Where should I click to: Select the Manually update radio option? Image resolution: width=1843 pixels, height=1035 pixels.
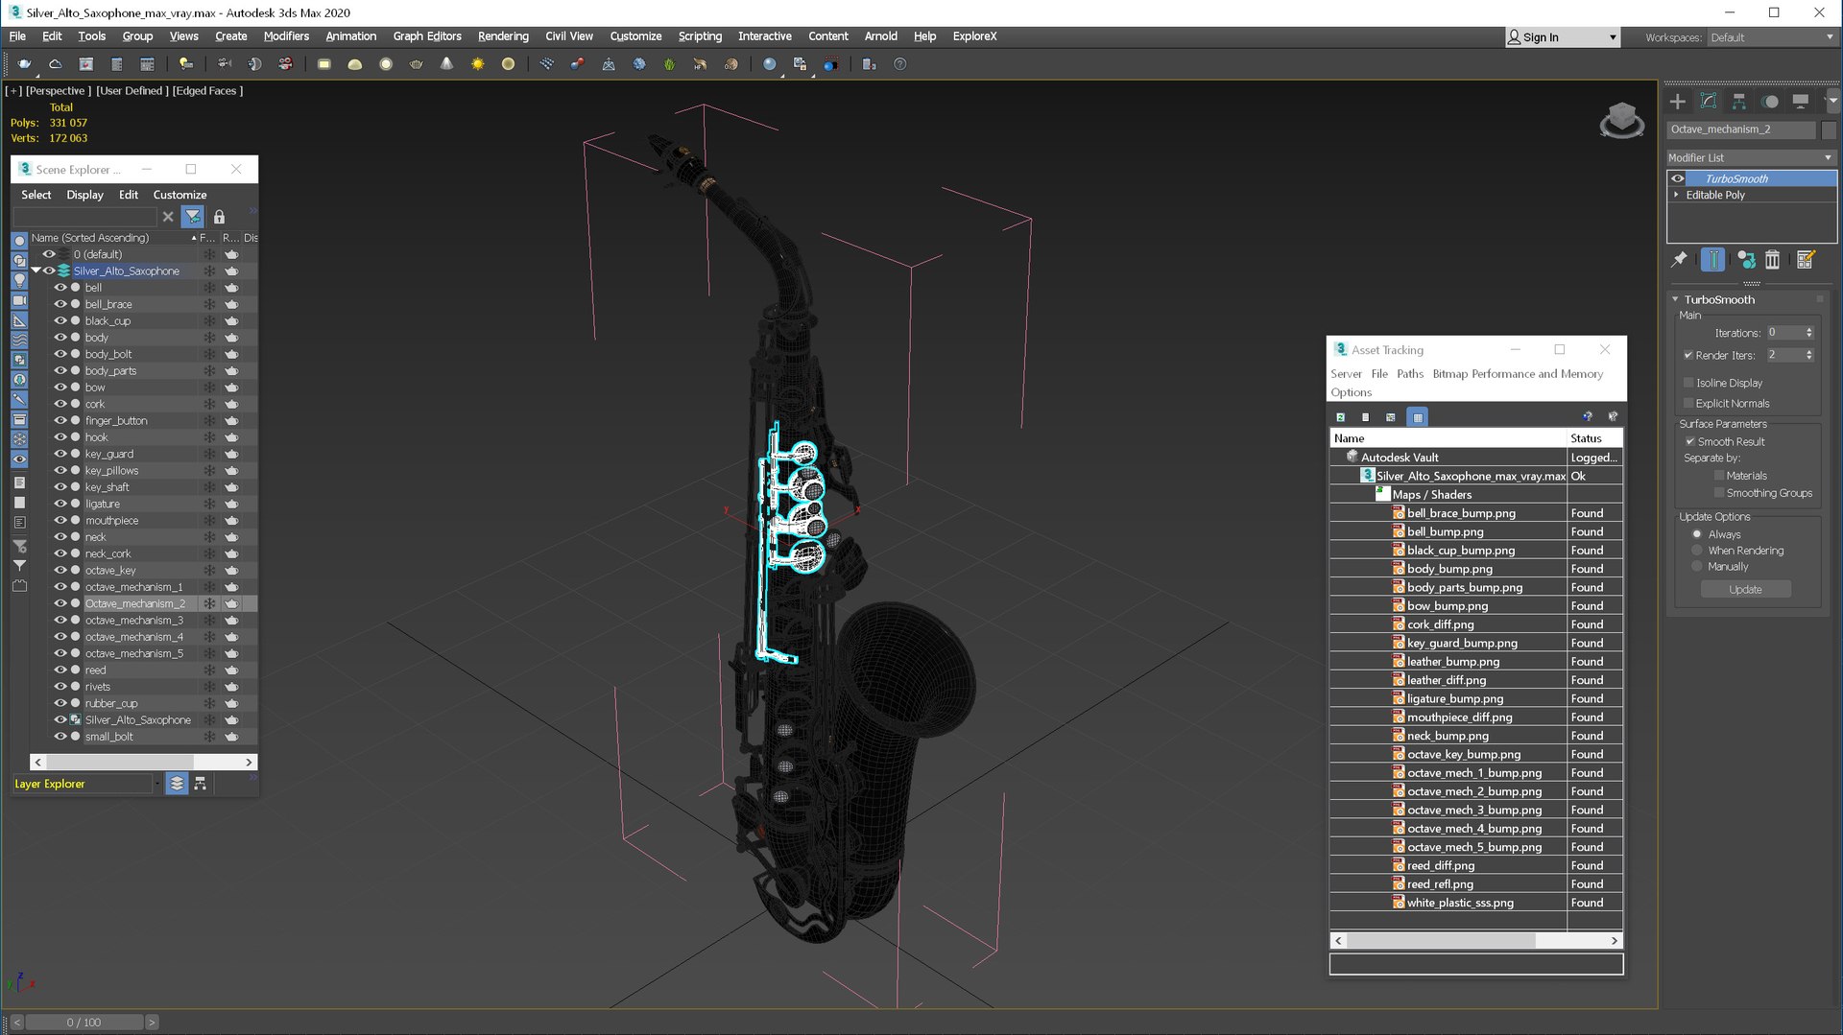tap(1697, 567)
